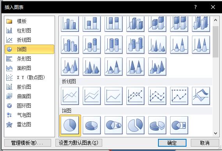This screenshot has width=222, height=151.
Task: Pick the bar of pie chart thumbnail
Action: click(x=179, y=125)
